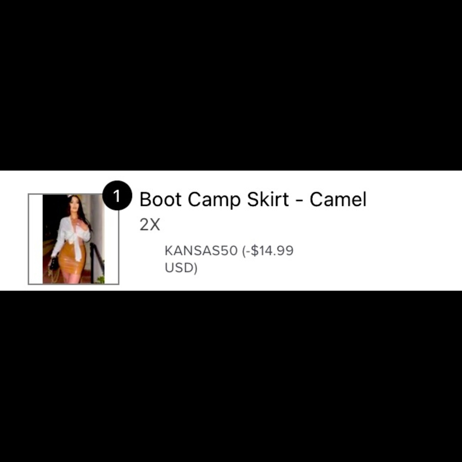Tap the 2X size label
The image size is (462, 462).
pos(150,225)
